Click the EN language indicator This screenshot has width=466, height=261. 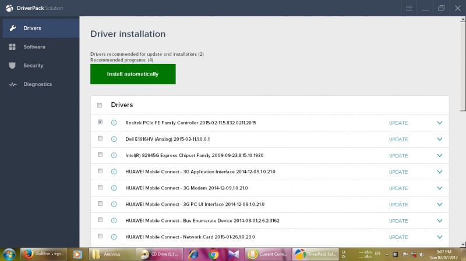pos(377,253)
